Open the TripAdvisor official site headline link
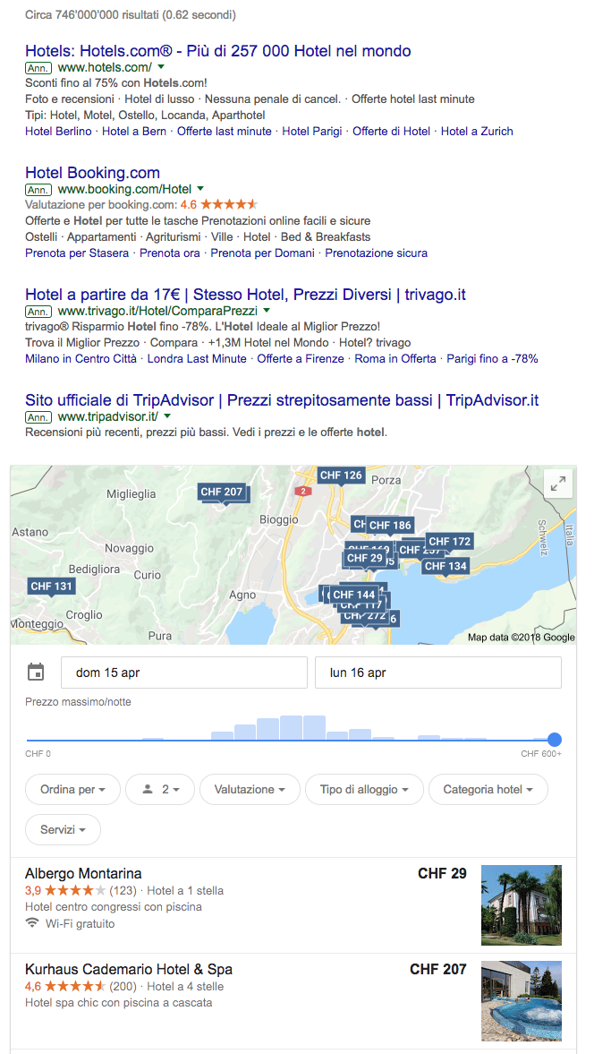594x1054 pixels. pos(282,400)
